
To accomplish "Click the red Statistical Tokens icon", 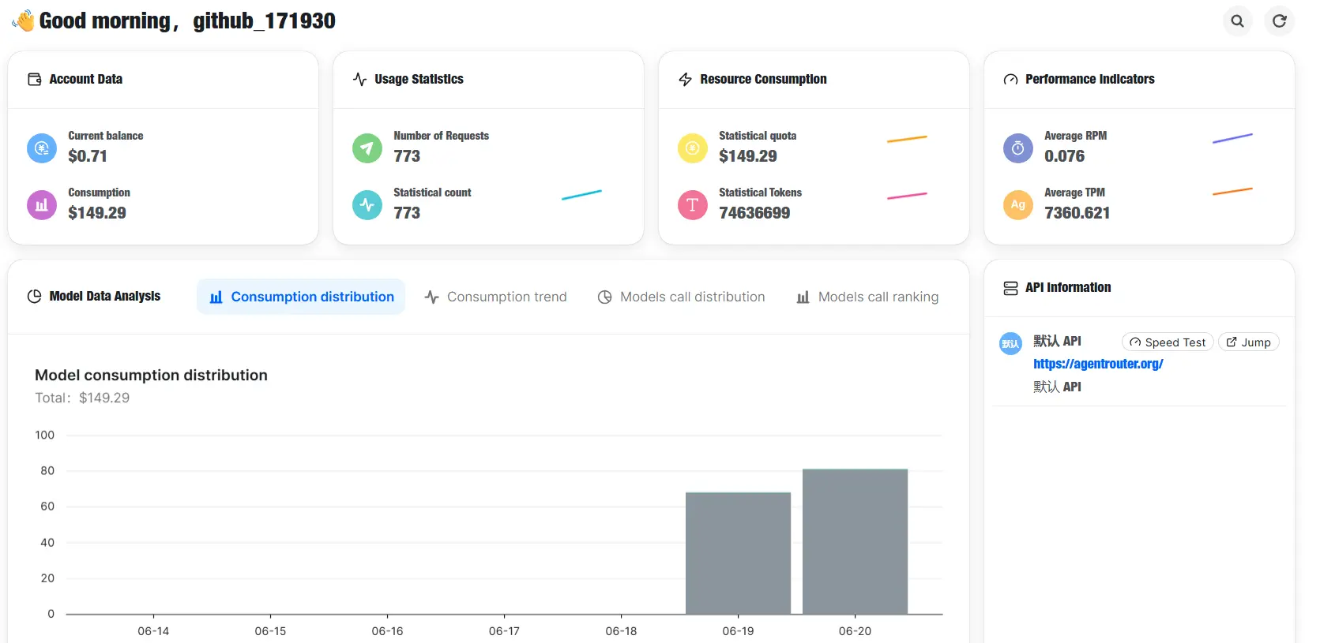I will click(693, 204).
